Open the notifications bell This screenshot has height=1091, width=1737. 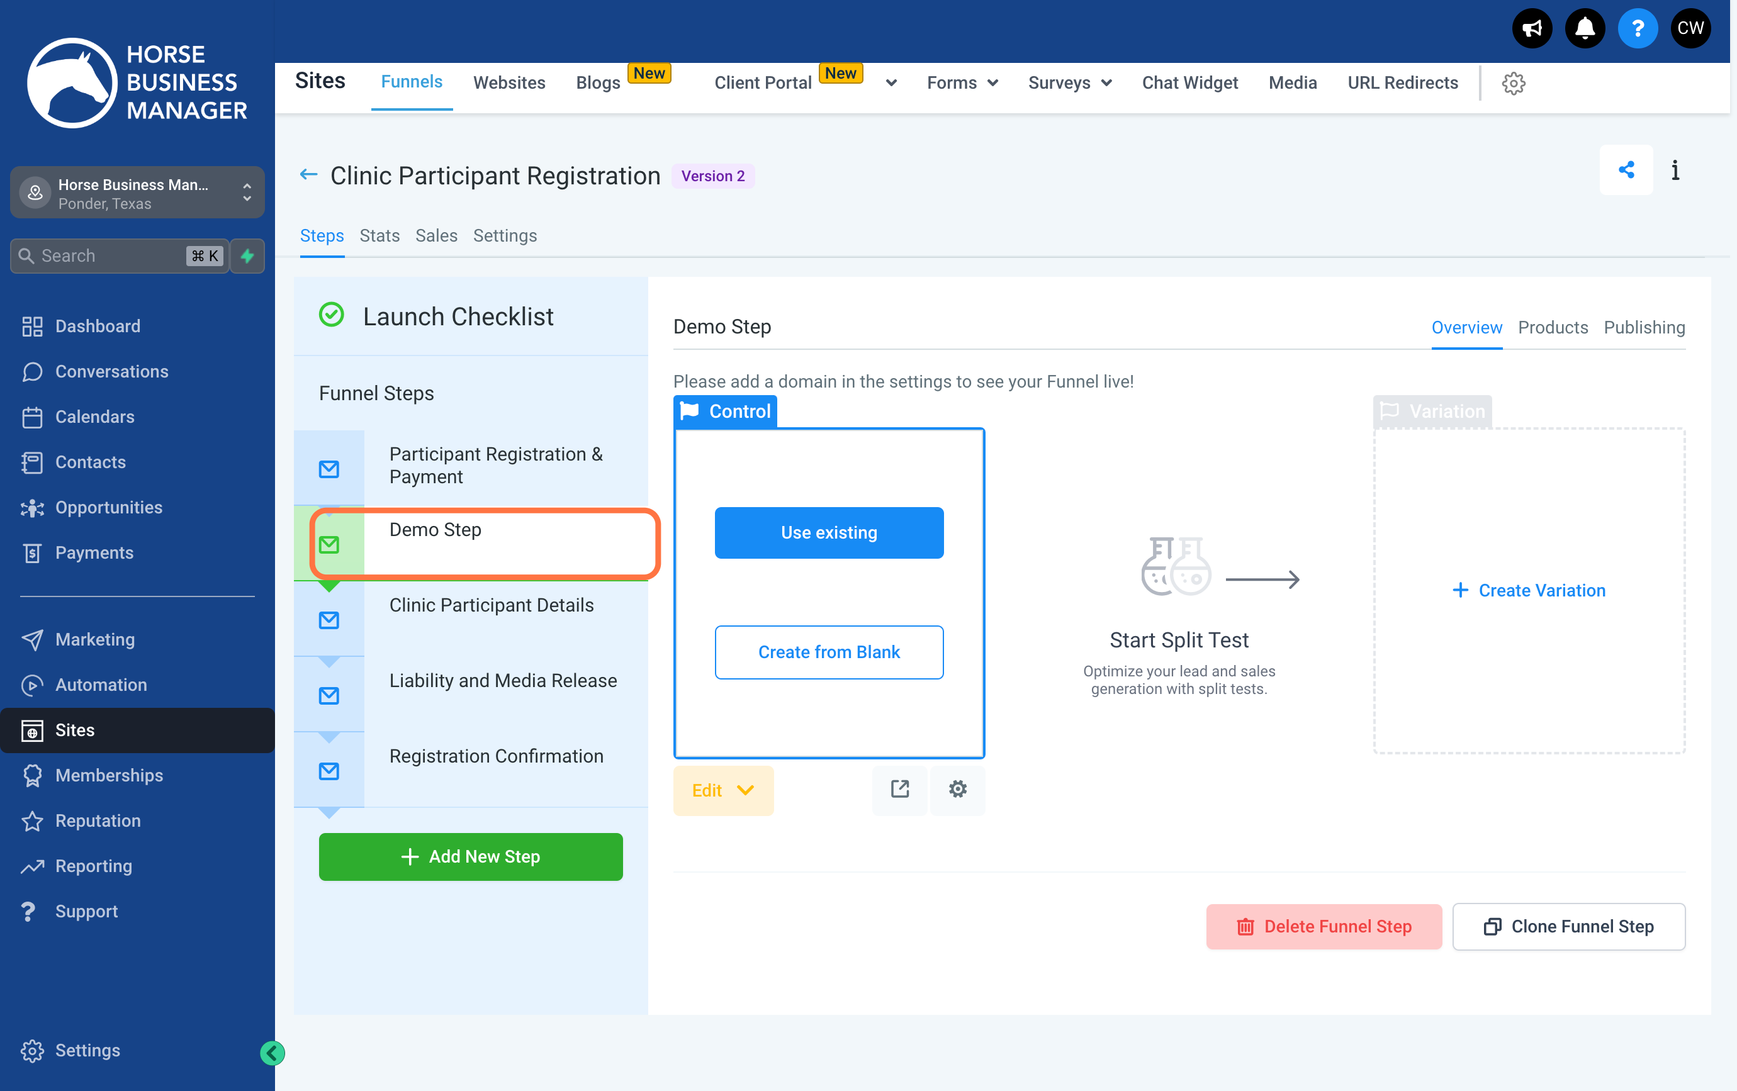click(x=1585, y=29)
